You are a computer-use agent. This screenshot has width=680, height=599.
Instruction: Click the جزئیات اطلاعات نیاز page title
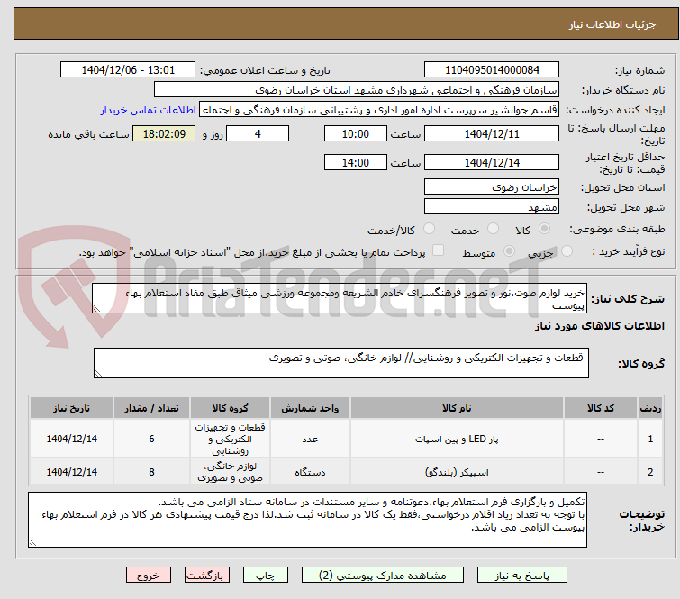[612, 24]
